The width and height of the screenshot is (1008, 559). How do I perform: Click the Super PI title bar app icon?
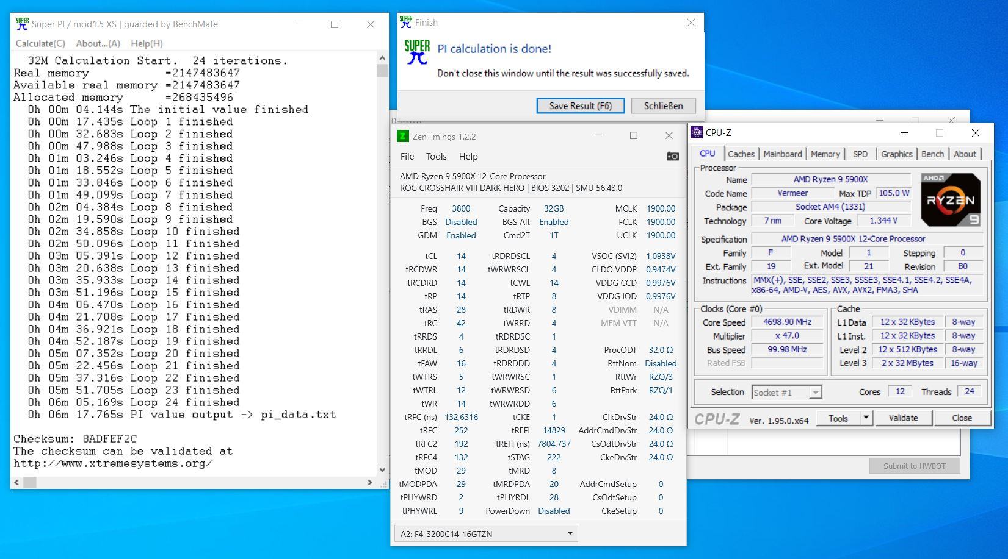point(22,24)
